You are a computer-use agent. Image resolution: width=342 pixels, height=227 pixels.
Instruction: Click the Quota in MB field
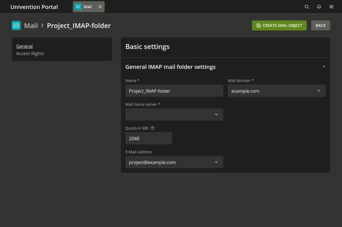pyautogui.click(x=149, y=139)
